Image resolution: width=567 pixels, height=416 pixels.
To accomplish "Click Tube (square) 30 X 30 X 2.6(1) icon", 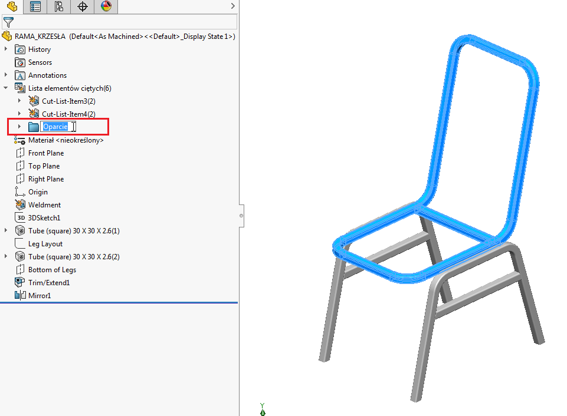I will click(20, 230).
